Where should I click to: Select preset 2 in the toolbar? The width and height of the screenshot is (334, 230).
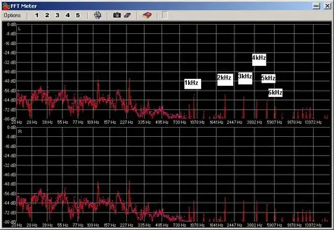tap(47, 15)
